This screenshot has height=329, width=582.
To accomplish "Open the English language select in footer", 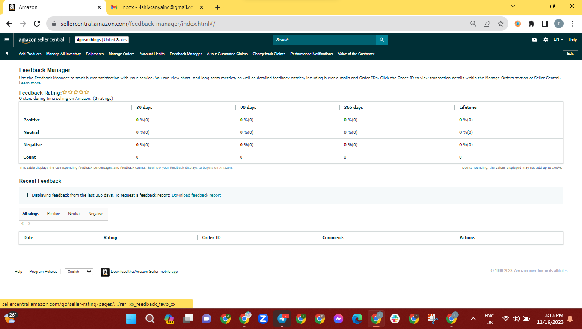I will click(x=79, y=272).
